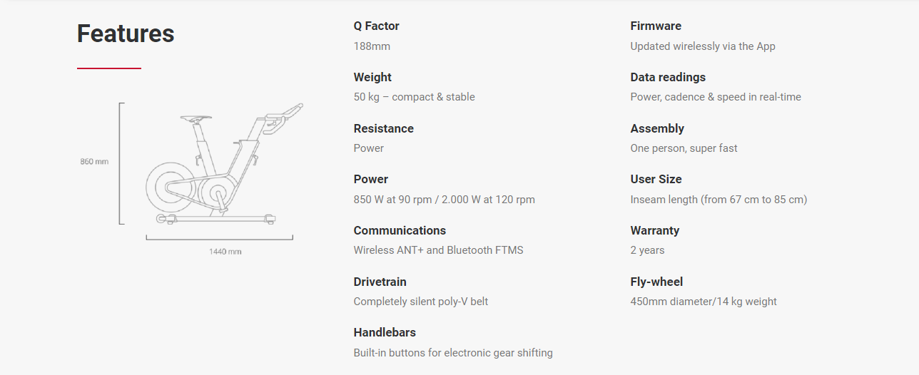Click "One person, super fast" assembly text
This screenshot has height=375, width=919.
click(x=684, y=148)
